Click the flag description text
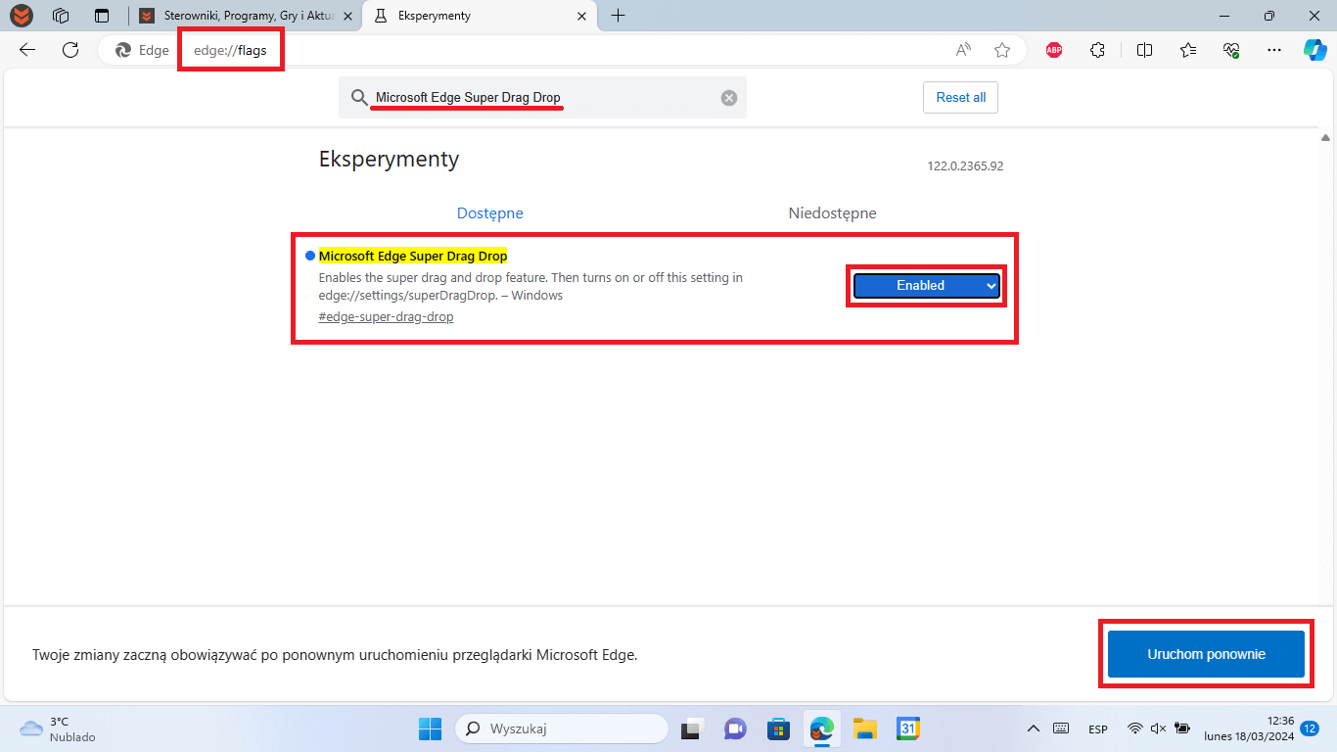Screen dimensions: 1337x752 click(x=530, y=287)
